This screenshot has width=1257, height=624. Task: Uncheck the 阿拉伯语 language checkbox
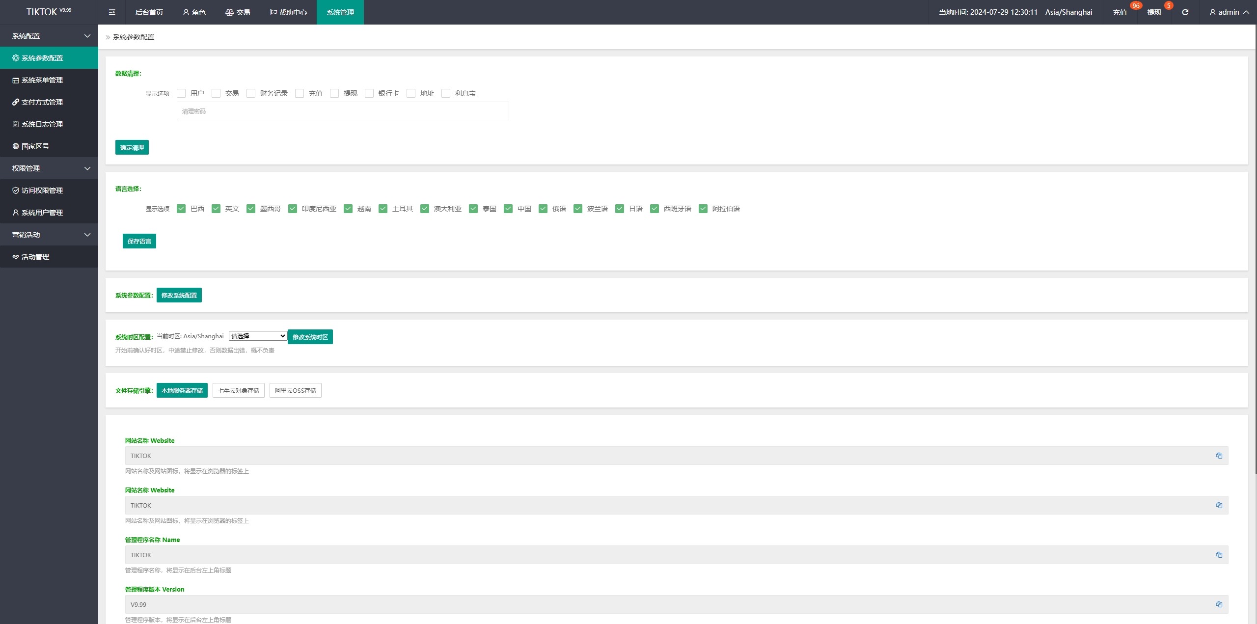point(703,209)
